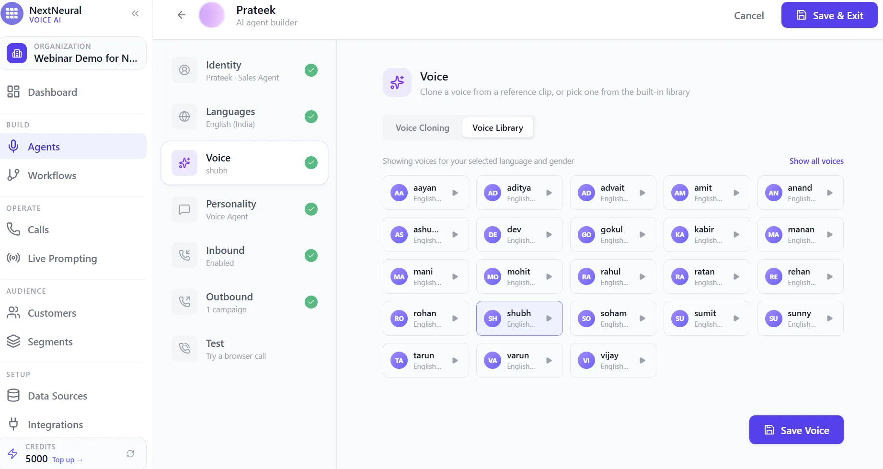The height and width of the screenshot is (469, 883).
Task: Click the Outbound green check icon
Action: [x=311, y=302]
